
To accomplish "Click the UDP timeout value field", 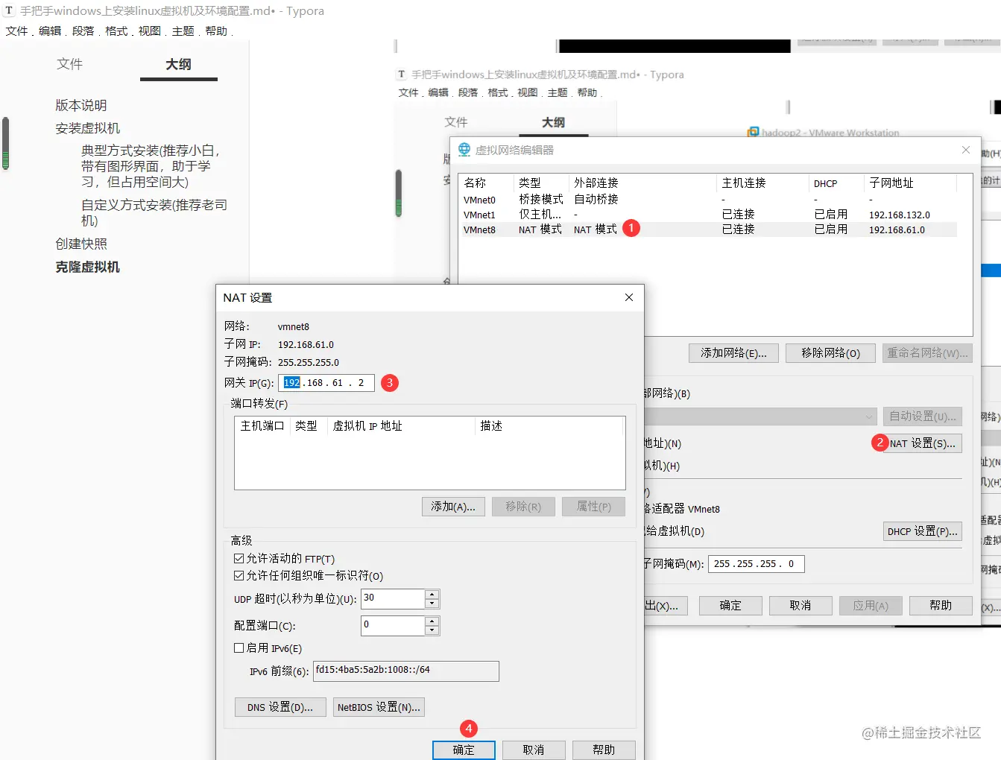I will 394,598.
